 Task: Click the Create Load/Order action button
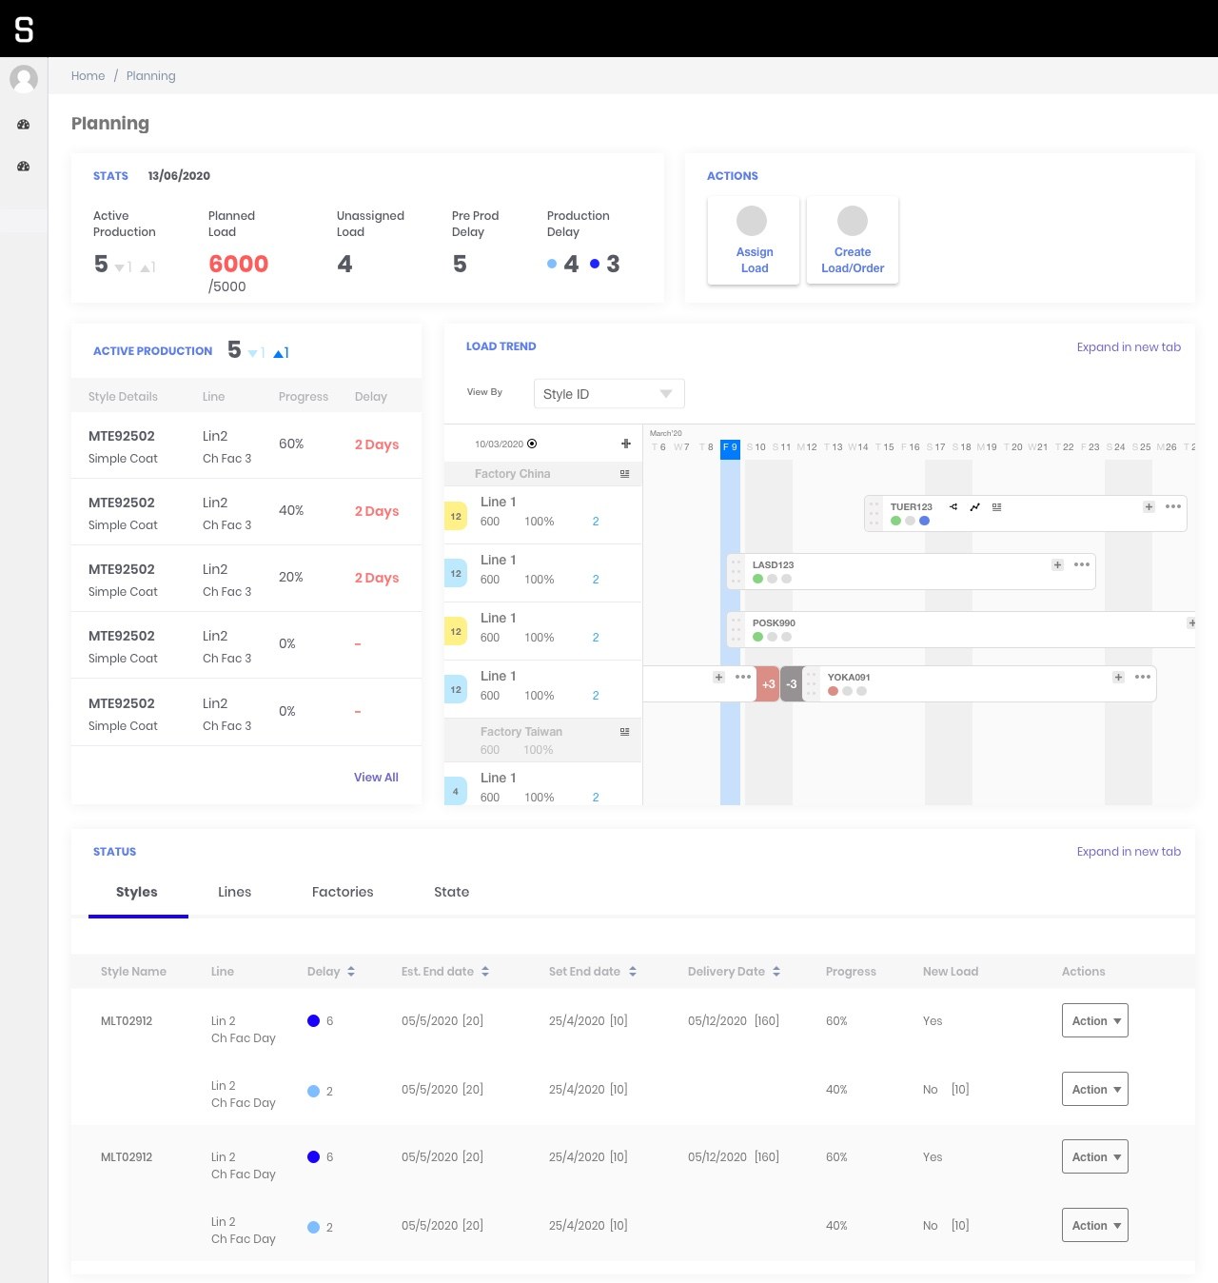tap(853, 241)
